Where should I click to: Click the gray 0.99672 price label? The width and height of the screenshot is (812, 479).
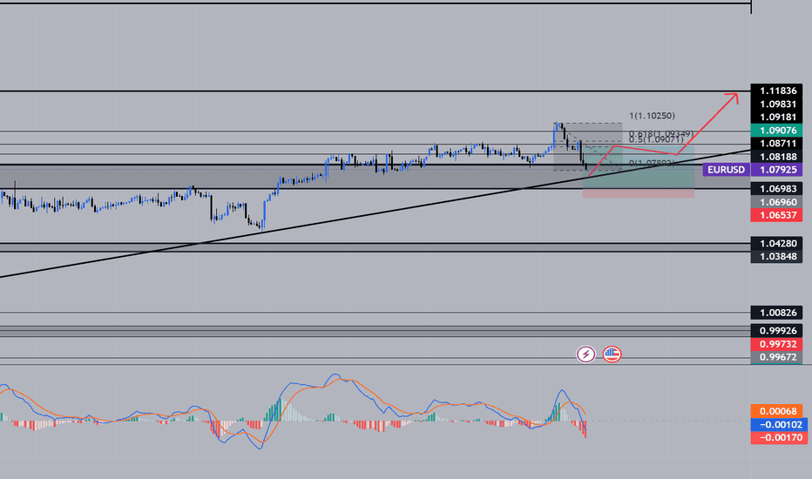776,357
